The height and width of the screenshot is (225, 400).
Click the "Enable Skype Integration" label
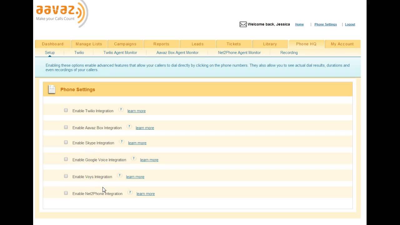tap(93, 143)
